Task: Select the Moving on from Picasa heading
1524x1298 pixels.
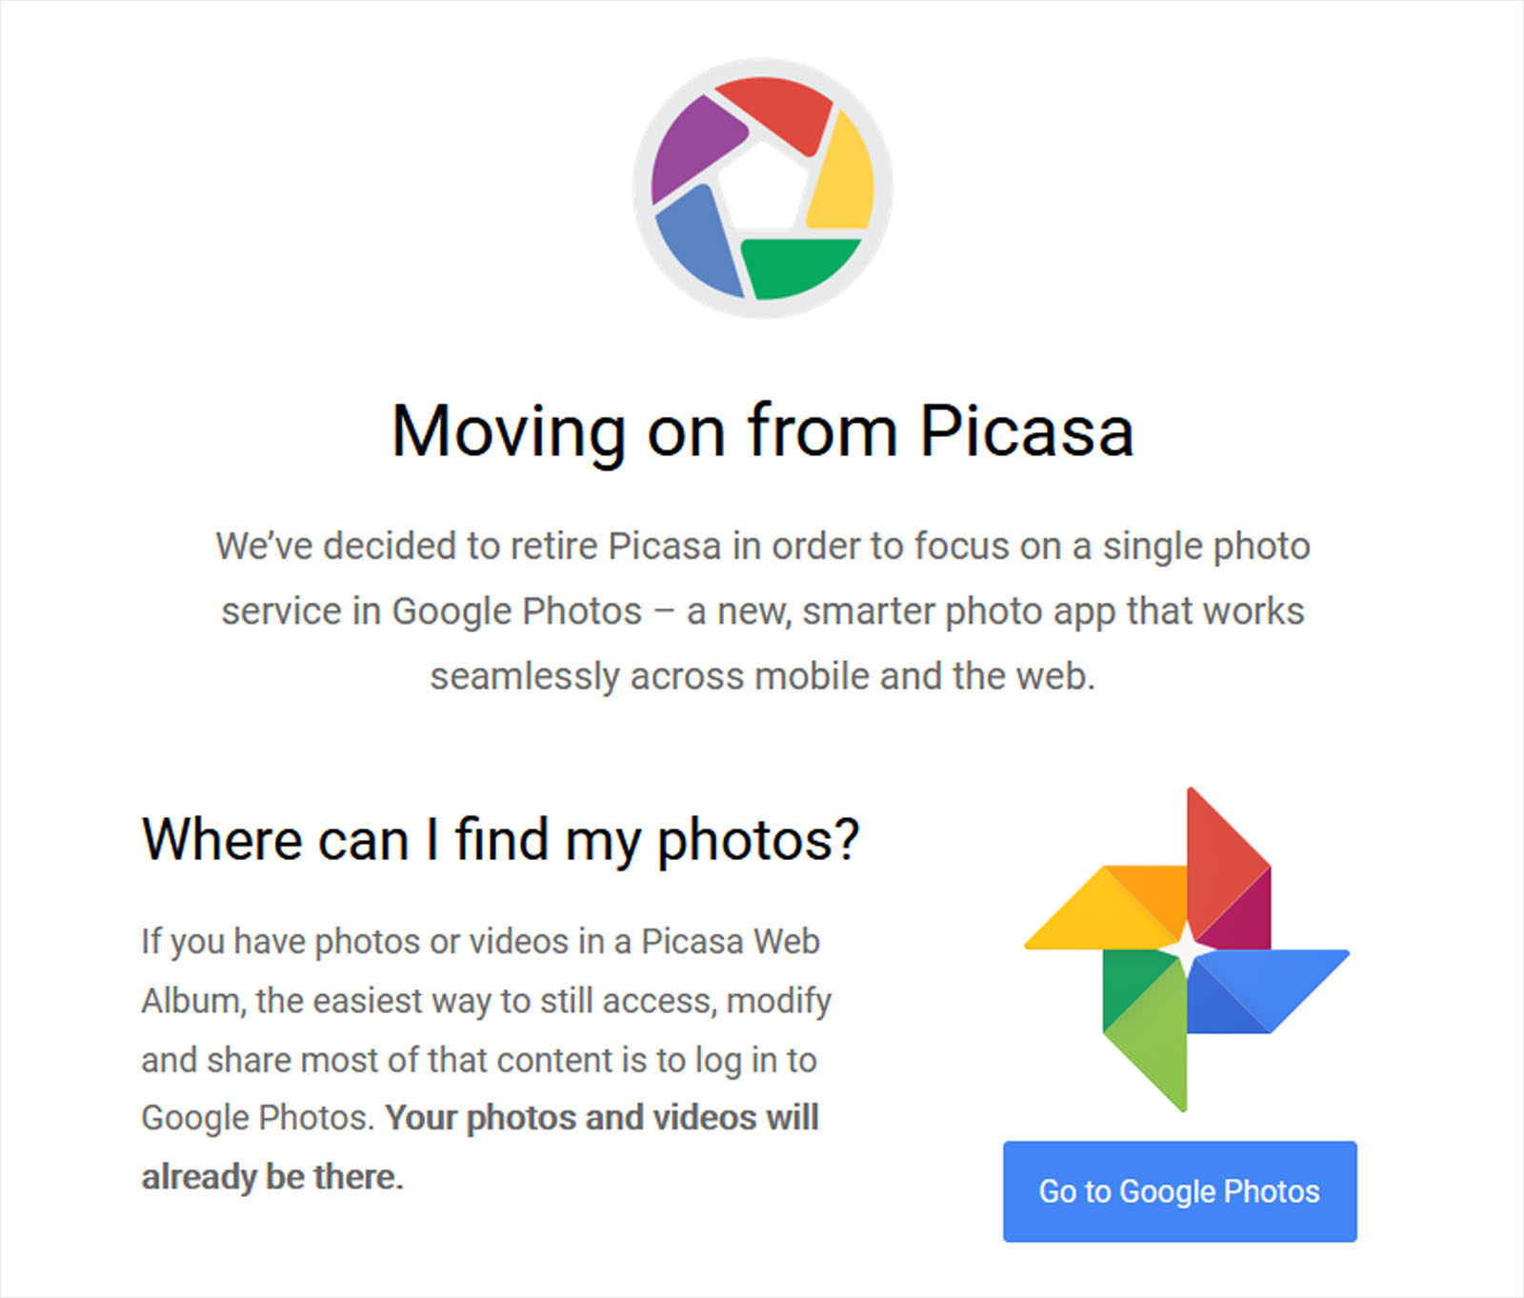Action: (762, 429)
